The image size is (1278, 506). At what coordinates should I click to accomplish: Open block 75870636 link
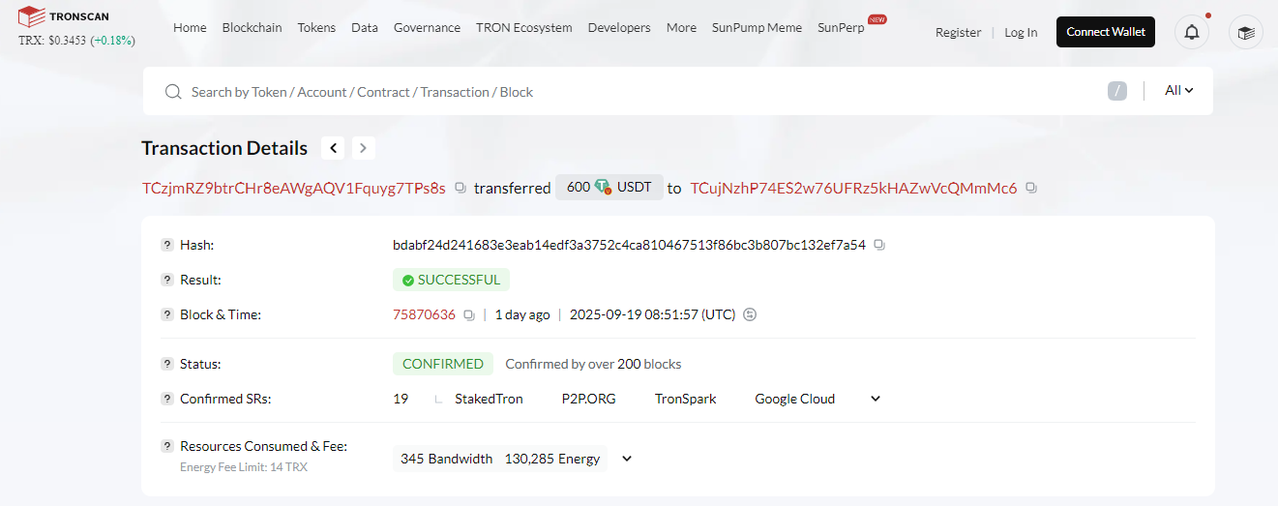(x=424, y=314)
